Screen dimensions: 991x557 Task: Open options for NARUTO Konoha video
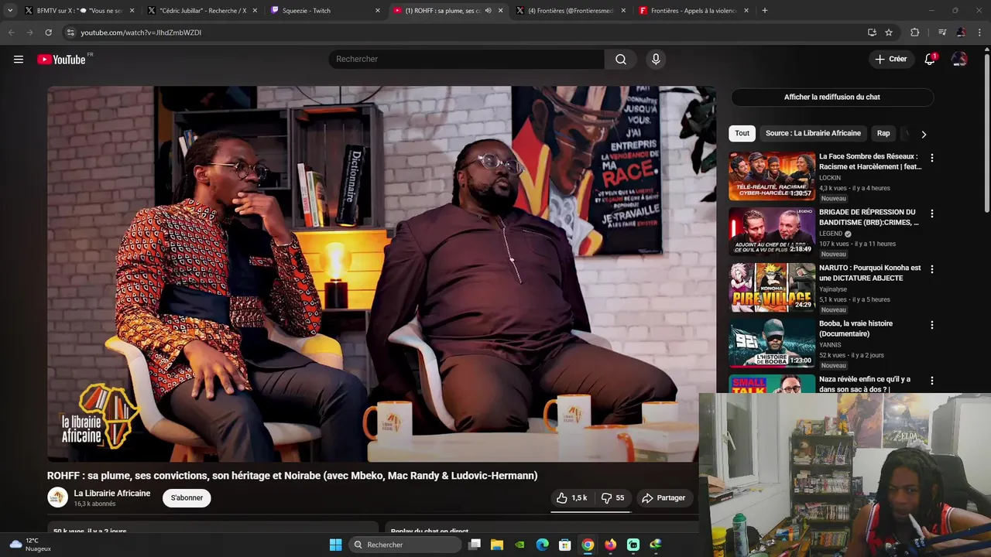pyautogui.click(x=931, y=269)
